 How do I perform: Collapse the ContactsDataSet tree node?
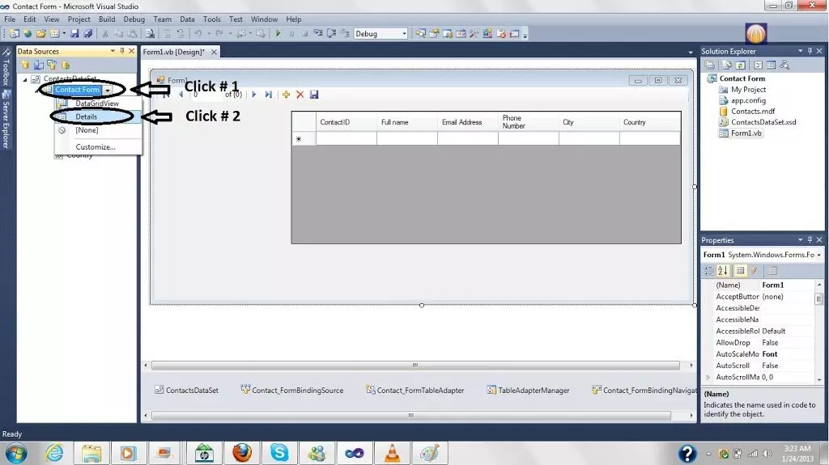point(25,79)
